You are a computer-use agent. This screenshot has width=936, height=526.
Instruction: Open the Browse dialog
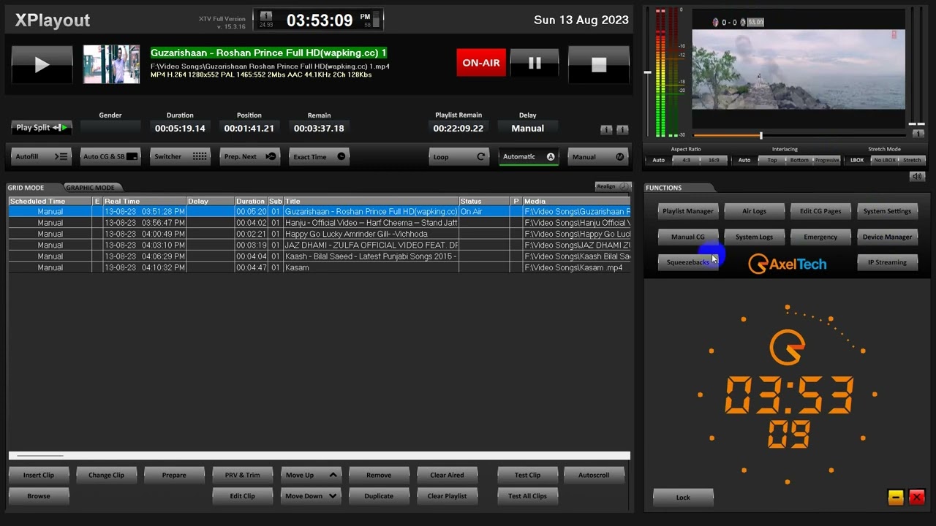tap(38, 496)
